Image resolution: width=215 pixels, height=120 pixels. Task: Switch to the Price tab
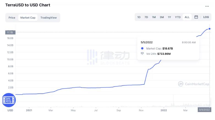12,18
